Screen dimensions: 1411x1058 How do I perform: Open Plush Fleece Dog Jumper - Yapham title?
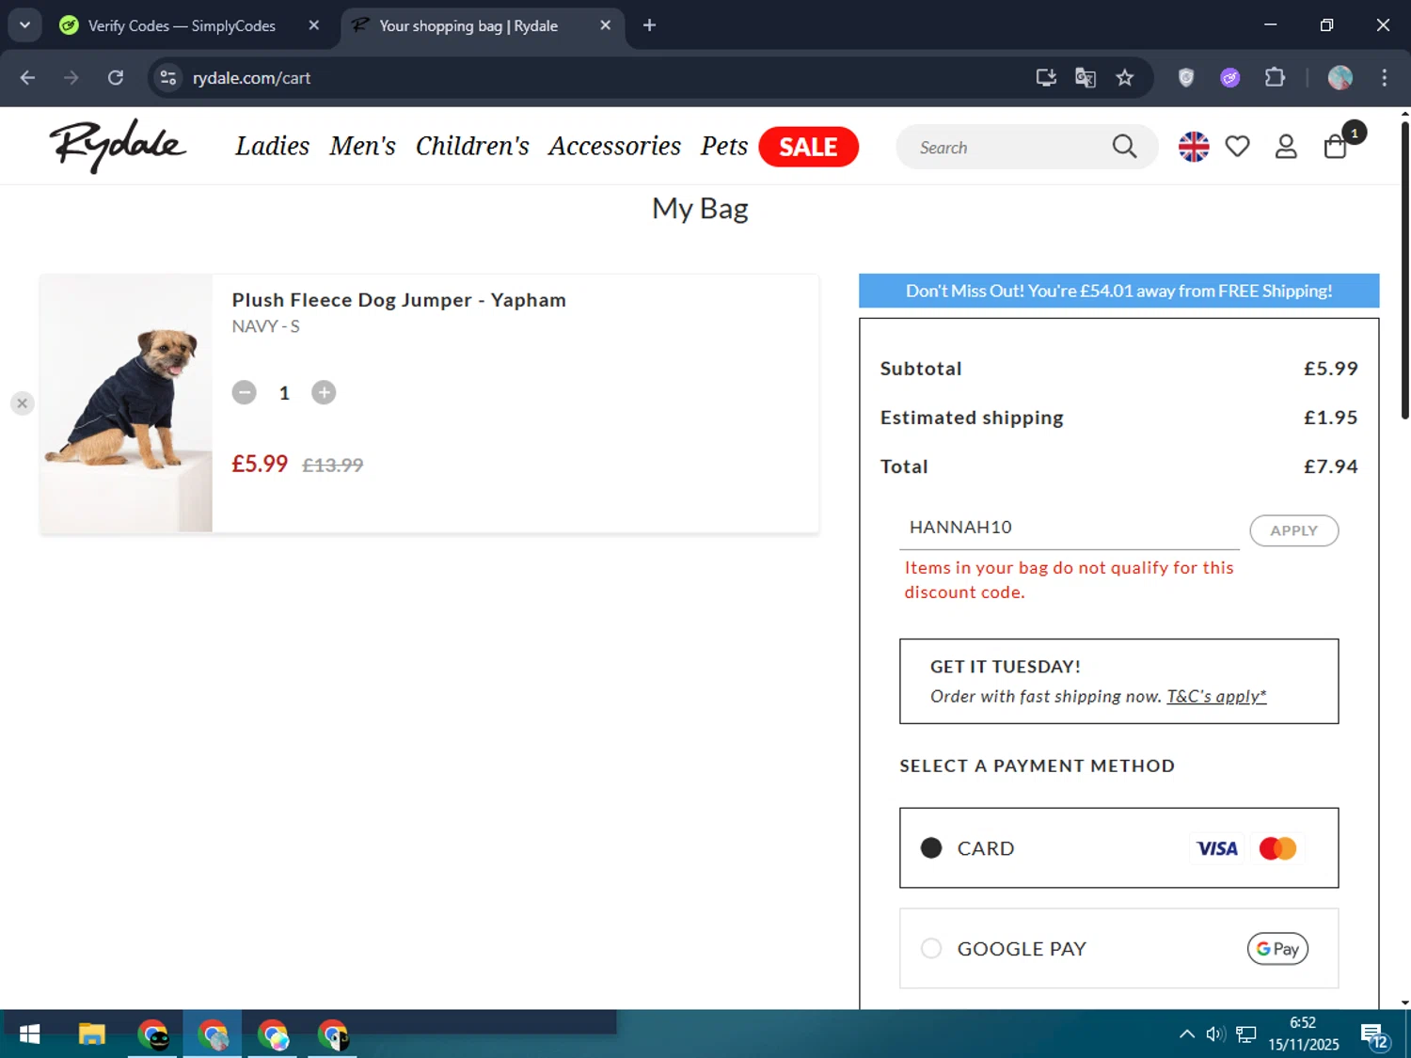[x=399, y=300]
